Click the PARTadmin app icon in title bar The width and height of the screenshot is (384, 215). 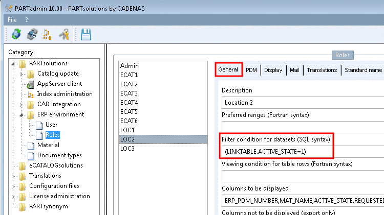(x=9, y=9)
